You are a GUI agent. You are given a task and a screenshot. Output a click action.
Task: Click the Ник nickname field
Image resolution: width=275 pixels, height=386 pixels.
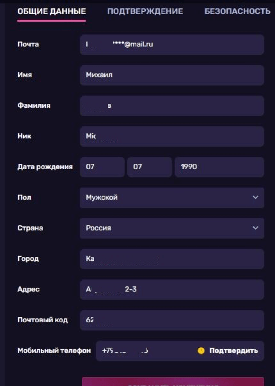pyautogui.click(x=172, y=136)
